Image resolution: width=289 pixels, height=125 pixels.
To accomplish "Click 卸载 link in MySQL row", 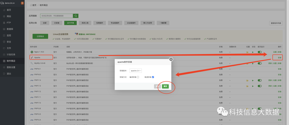I will pos(280,63).
